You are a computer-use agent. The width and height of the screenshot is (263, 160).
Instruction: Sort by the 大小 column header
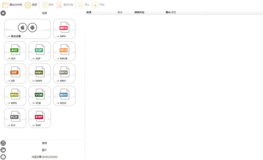tap(125, 12)
